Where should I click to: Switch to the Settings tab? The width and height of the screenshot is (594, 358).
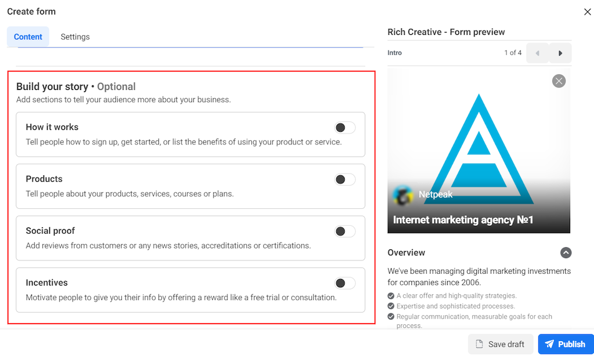tap(75, 37)
